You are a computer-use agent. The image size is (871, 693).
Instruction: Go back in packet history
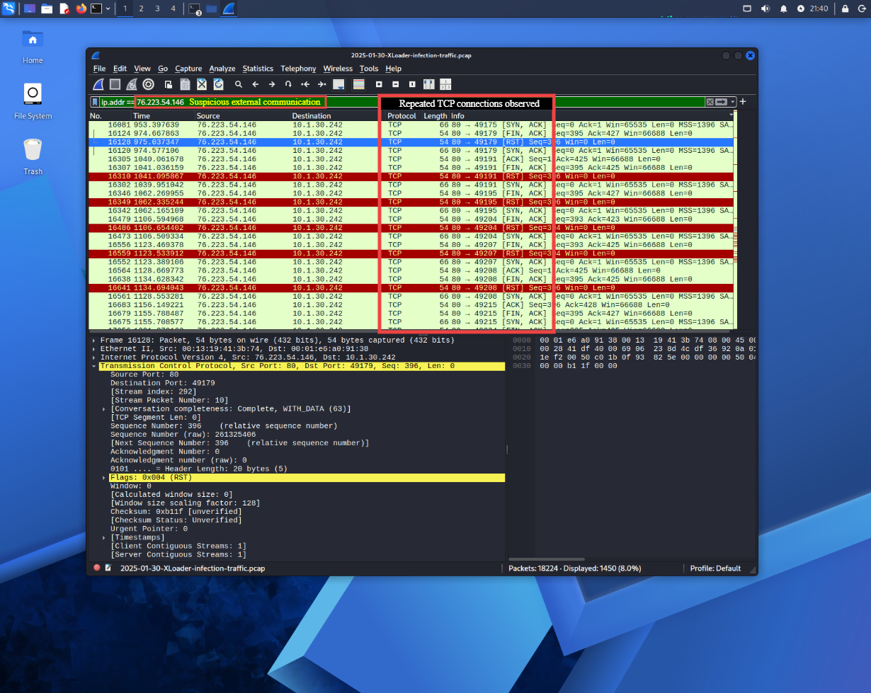pyautogui.click(x=256, y=84)
